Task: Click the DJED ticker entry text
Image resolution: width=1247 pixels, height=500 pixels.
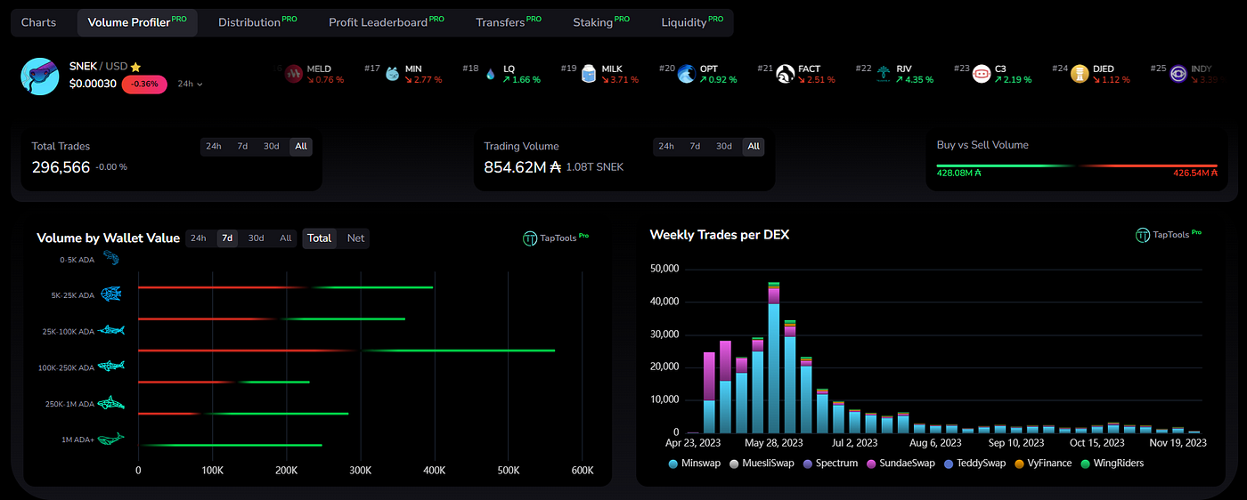Action: [x=1112, y=74]
